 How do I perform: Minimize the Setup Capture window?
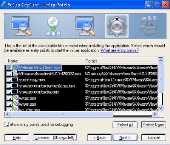point(149,5)
